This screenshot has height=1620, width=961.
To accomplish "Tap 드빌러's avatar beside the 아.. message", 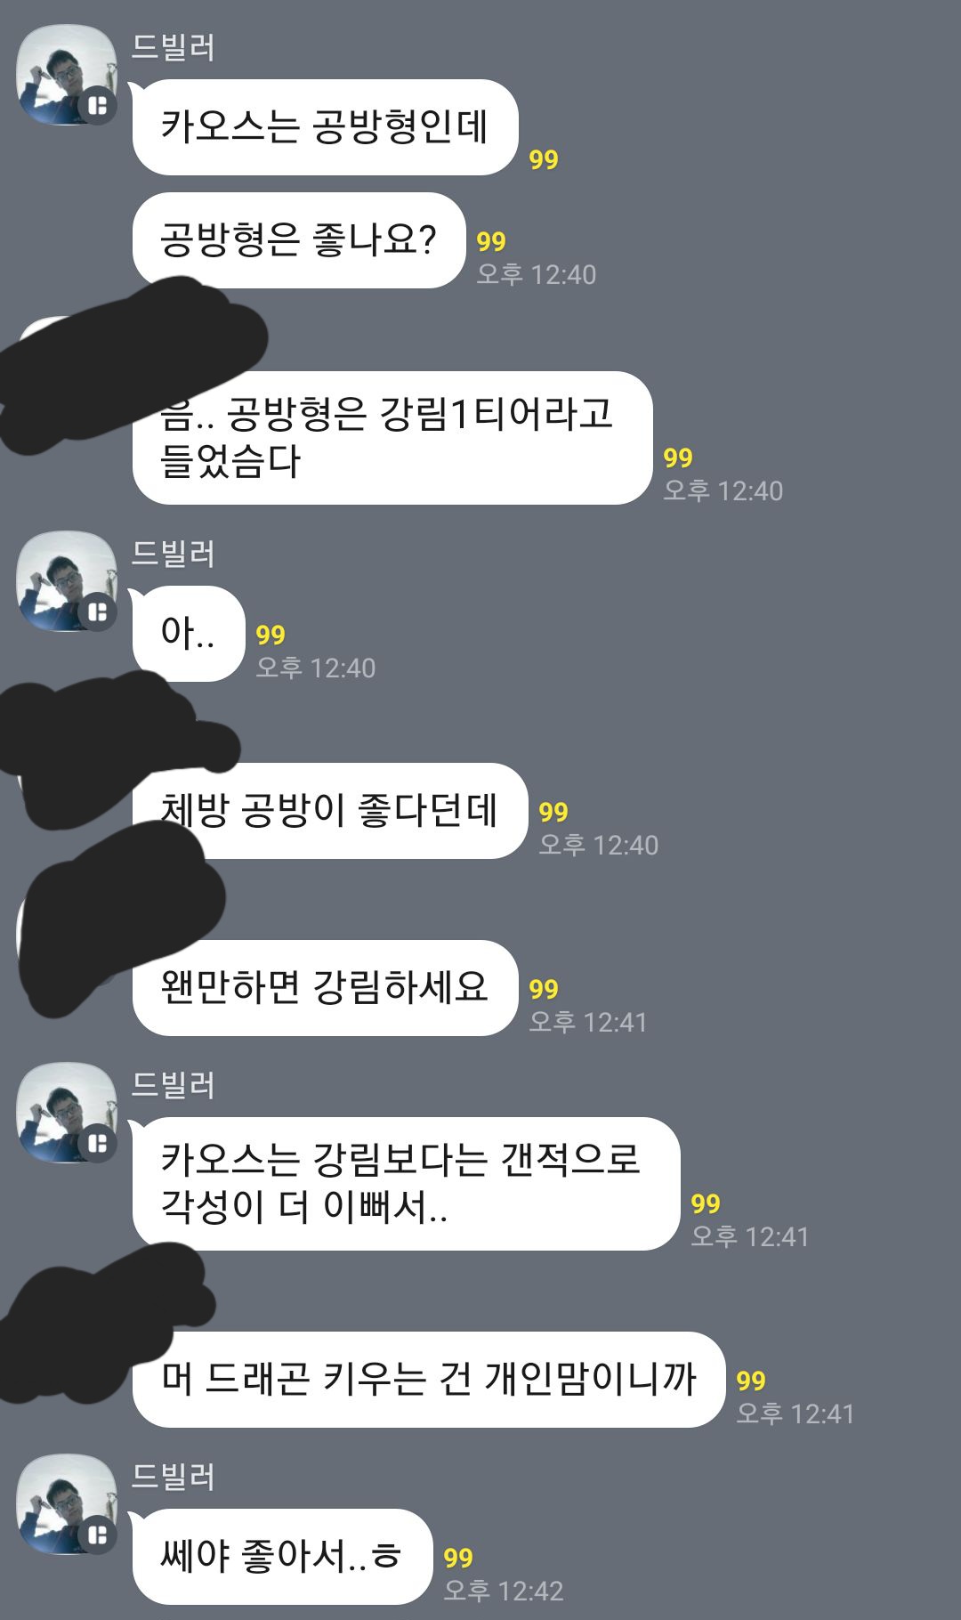I will coord(67,581).
